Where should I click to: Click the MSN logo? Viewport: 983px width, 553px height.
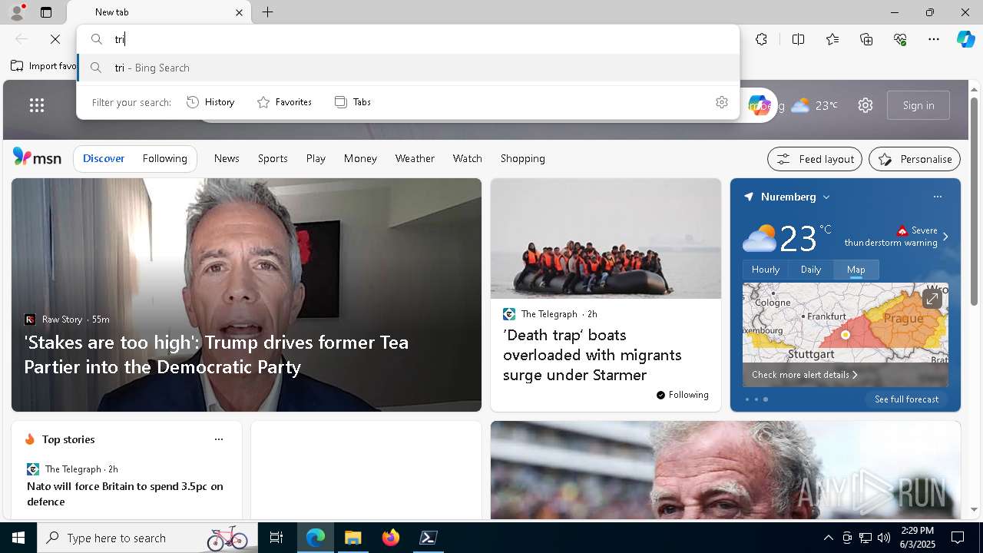coord(37,157)
